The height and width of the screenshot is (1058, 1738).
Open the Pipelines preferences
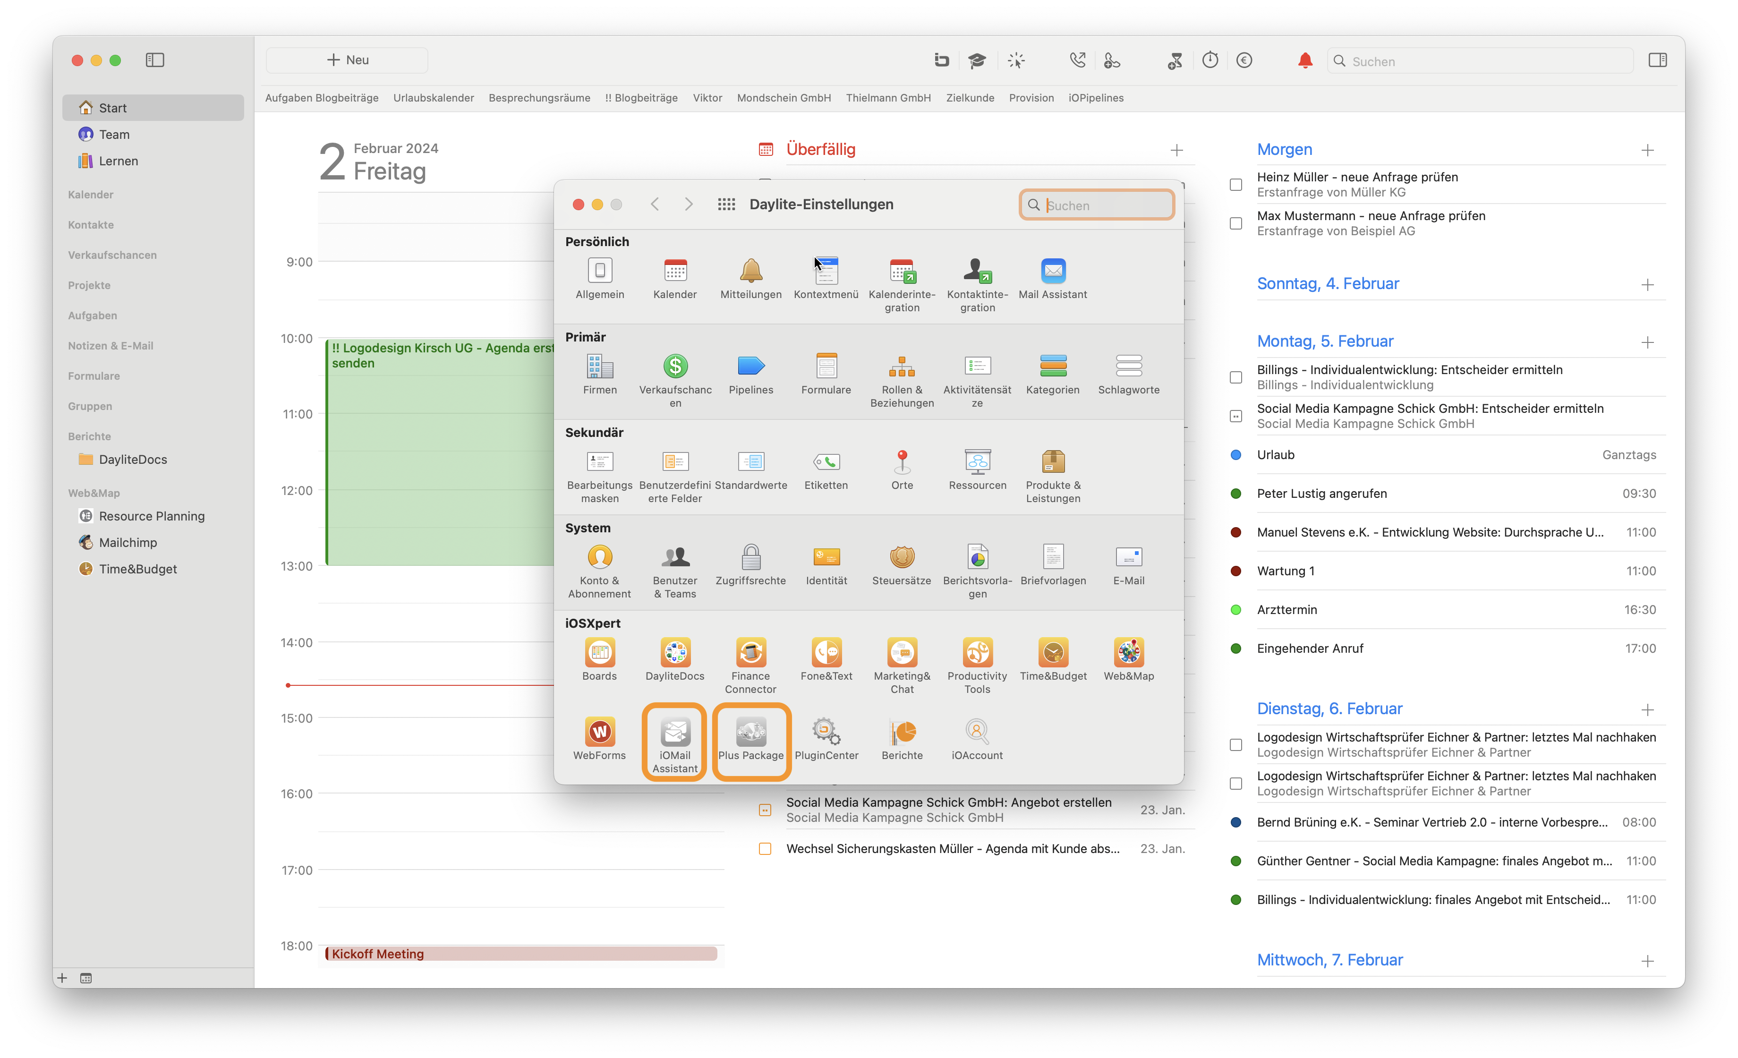750,374
